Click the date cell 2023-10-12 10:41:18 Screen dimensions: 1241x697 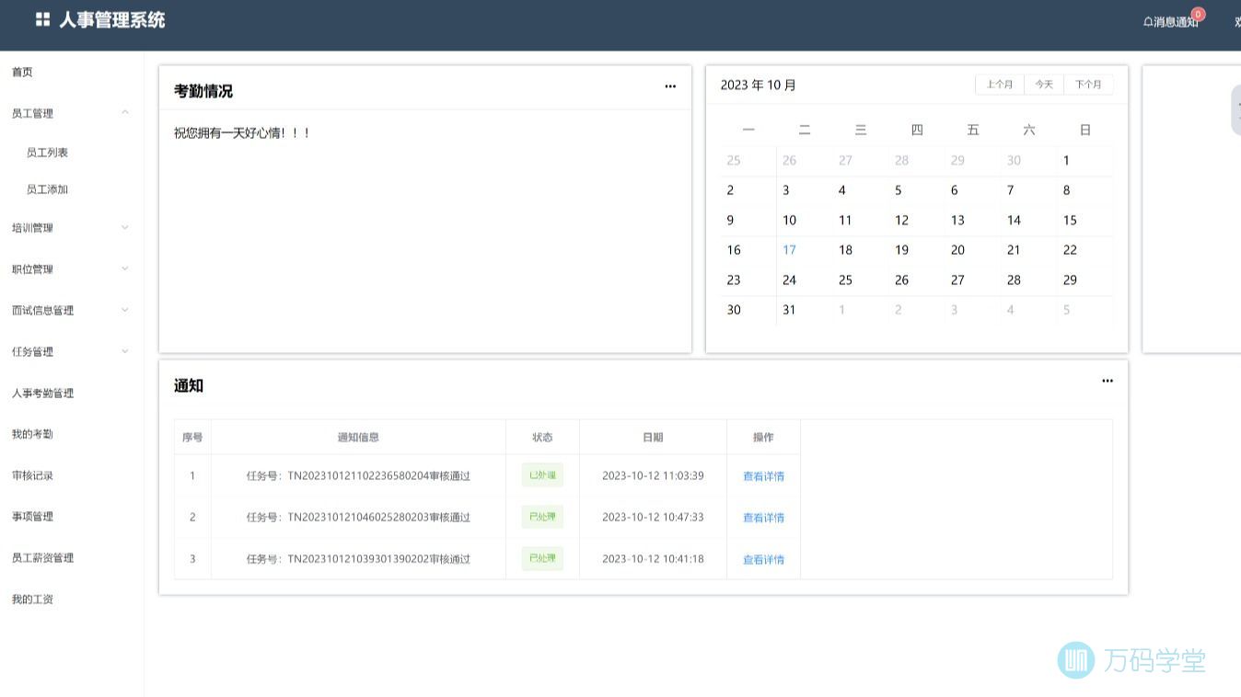[x=653, y=559]
